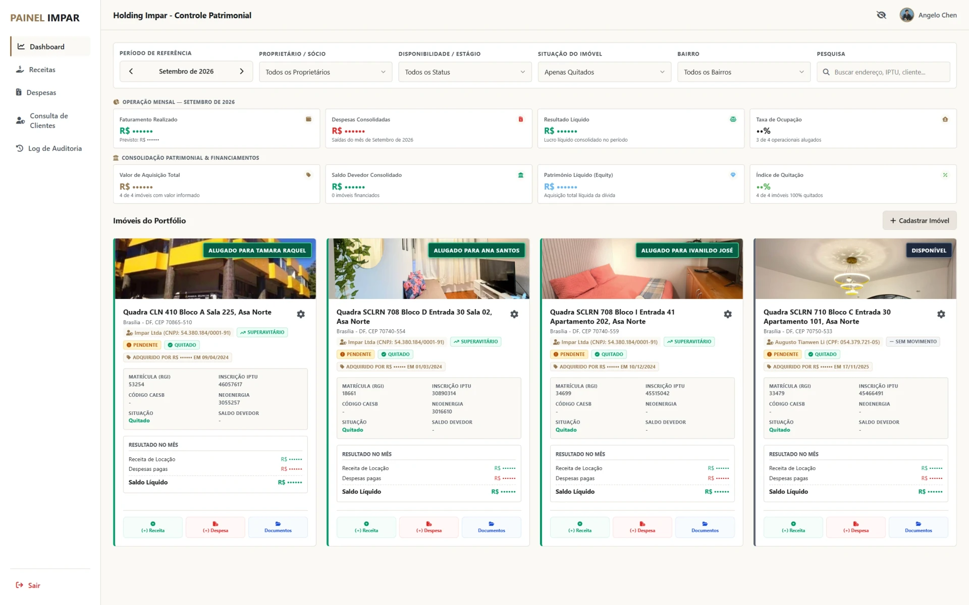Image resolution: width=969 pixels, height=605 pixels.
Task: Open Despesas in the sidebar
Action: (x=50, y=92)
